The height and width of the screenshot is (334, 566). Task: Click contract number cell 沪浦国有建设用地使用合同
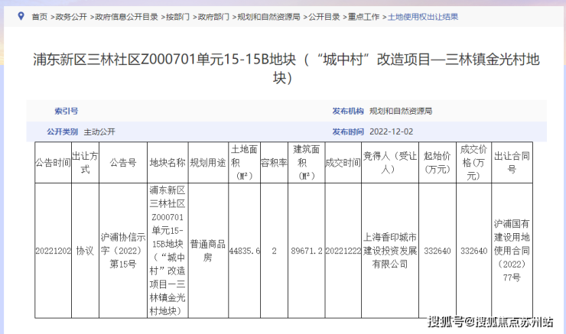click(512, 250)
